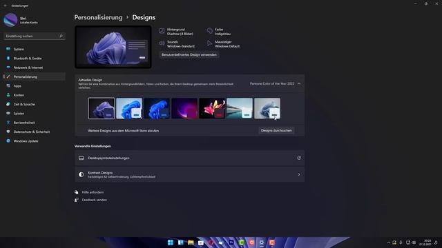The image size is (442, 248).
Task: Click the microphone tray icon
Action: point(401,242)
